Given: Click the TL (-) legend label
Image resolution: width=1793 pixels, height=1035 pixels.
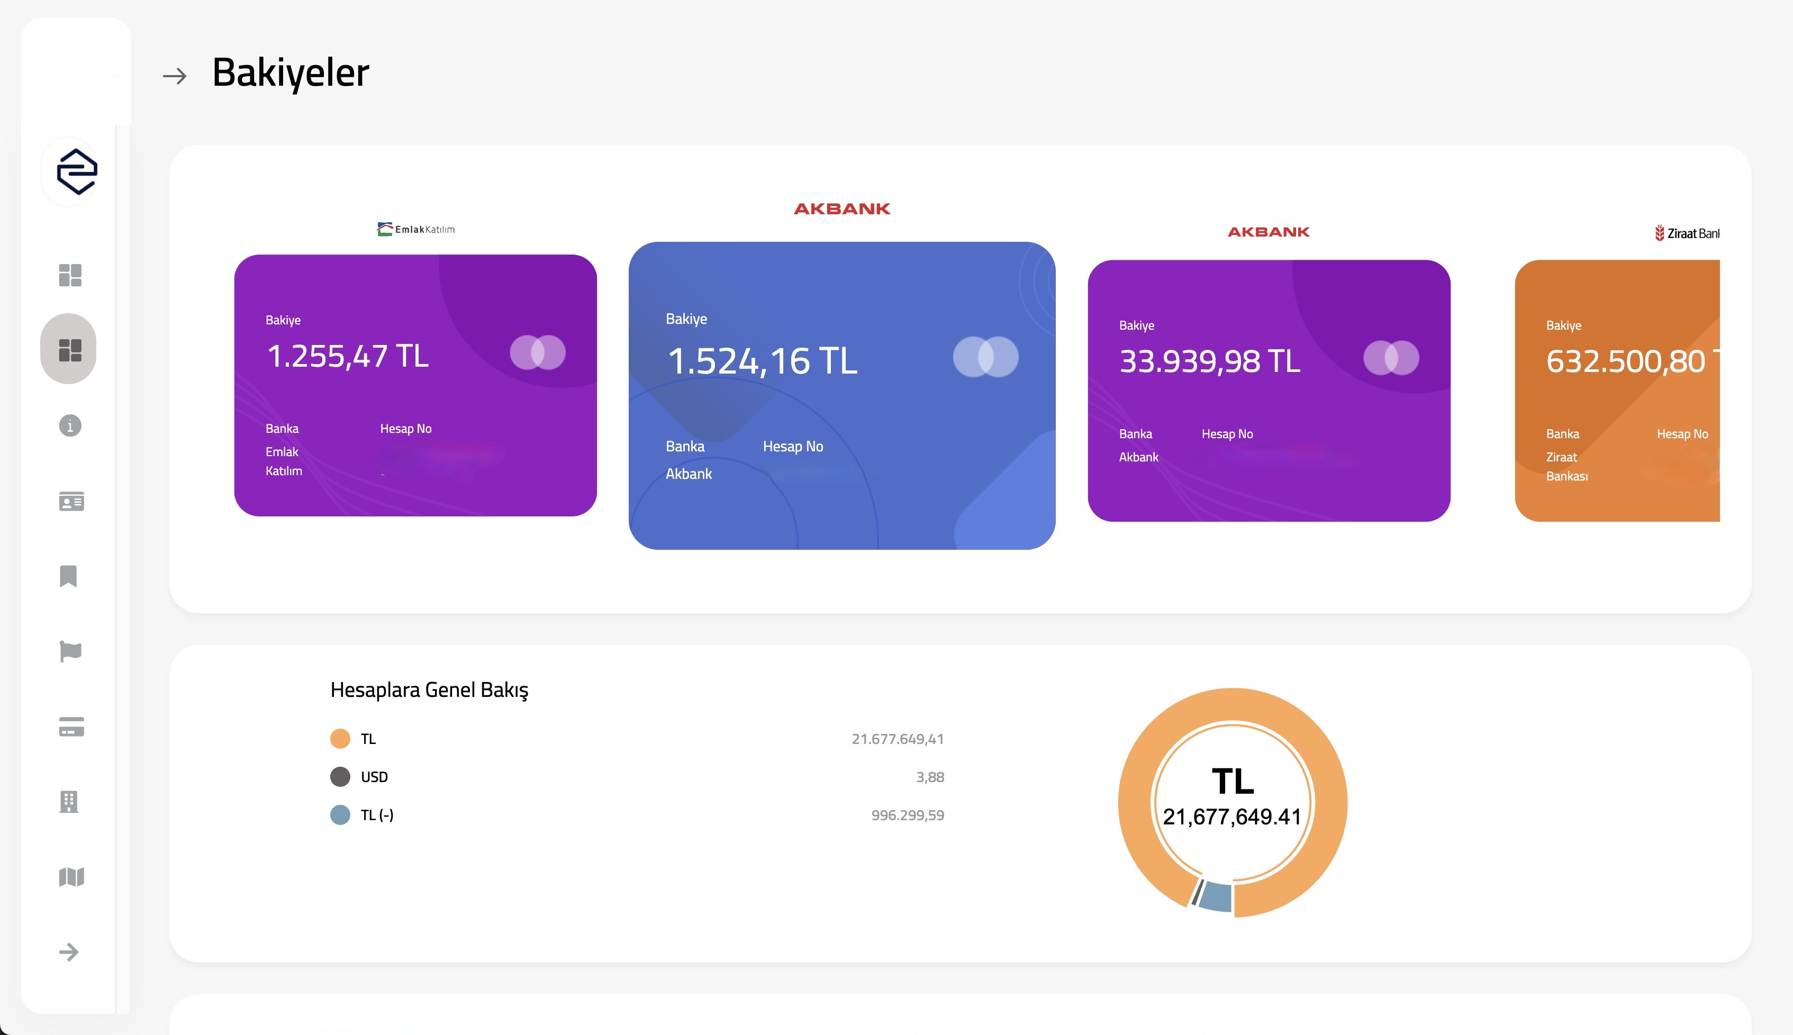Looking at the screenshot, I should [377, 815].
